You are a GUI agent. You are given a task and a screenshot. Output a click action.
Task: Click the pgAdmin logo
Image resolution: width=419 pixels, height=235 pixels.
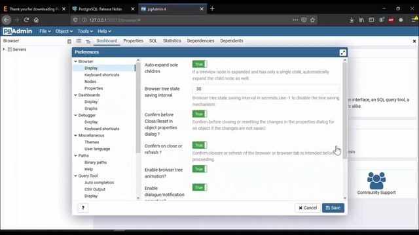click(18, 31)
